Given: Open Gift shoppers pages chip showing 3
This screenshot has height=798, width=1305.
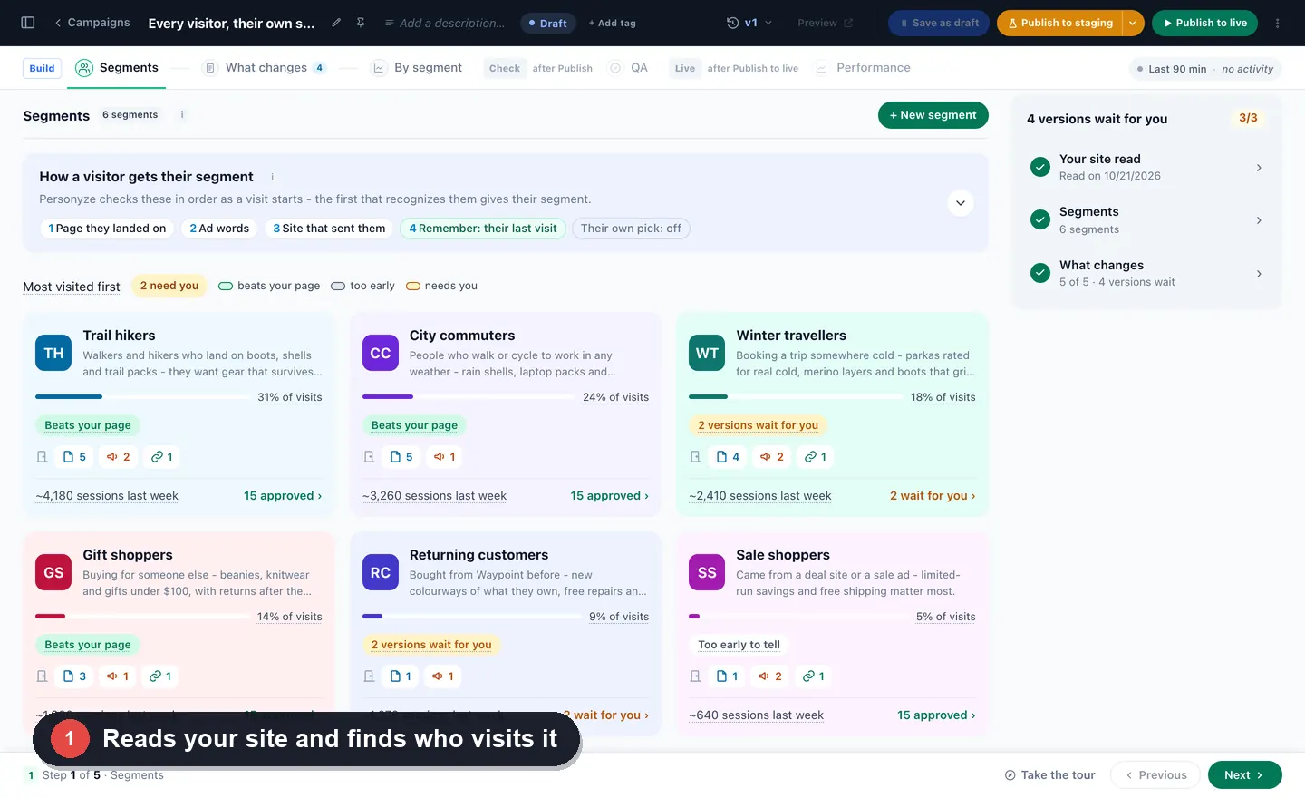Looking at the screenshot, I should point(75,676).
